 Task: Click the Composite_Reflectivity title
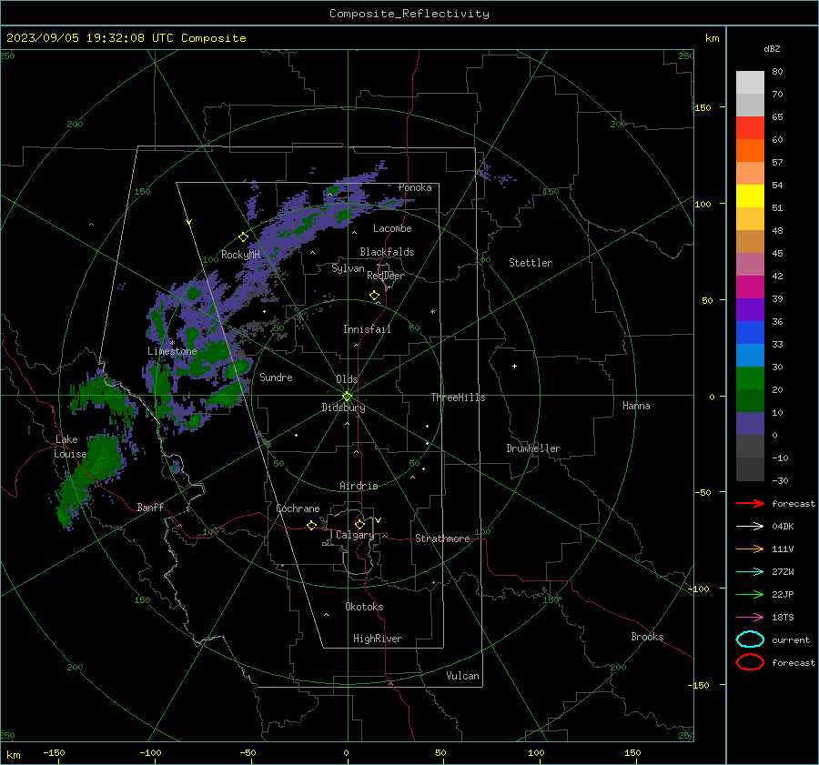tap(409, 14)
